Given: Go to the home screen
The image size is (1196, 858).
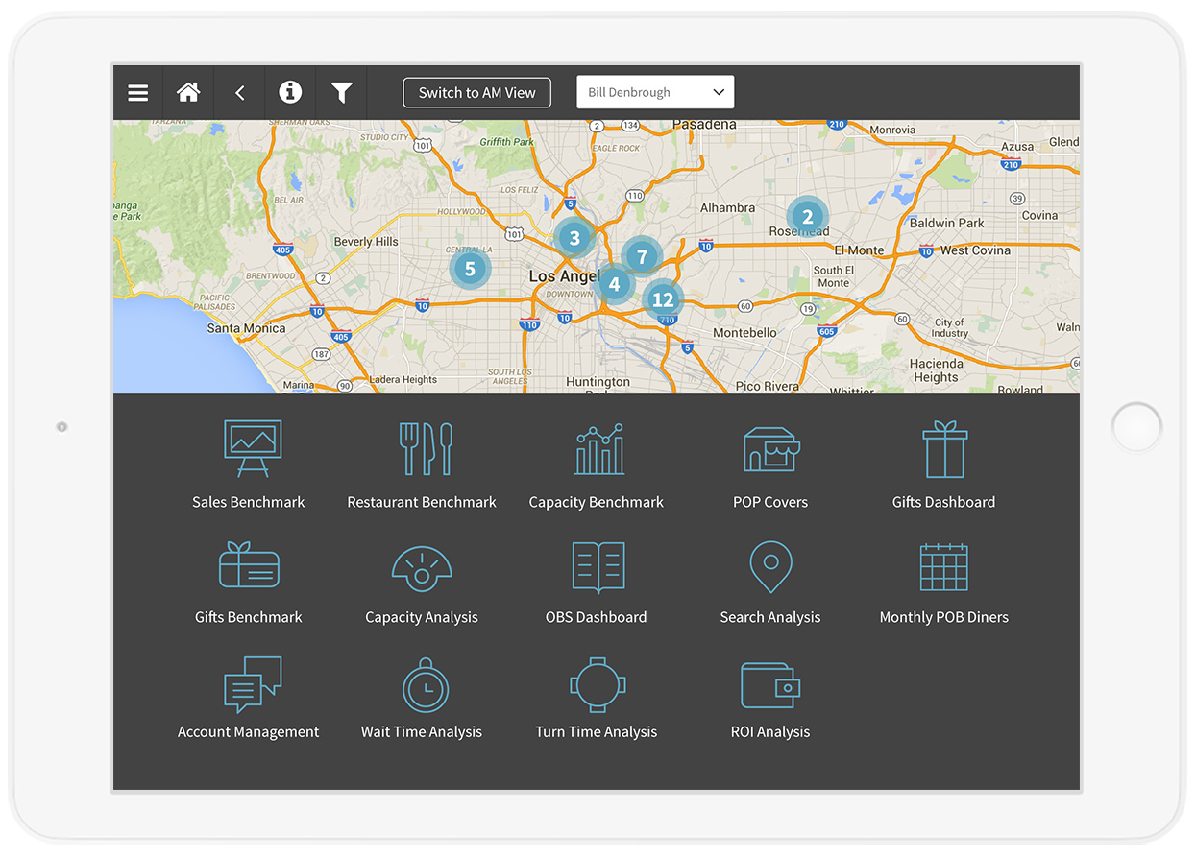Looking at the screenshot, I should tap(188, 92).
